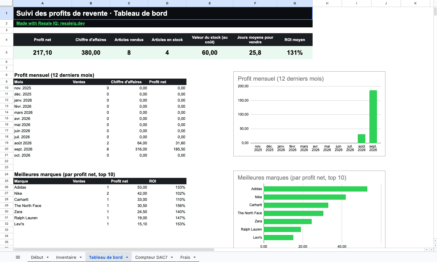
Task: Follow the Made with Resale IQ link
Action: point(50,23)
